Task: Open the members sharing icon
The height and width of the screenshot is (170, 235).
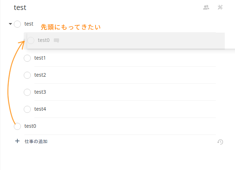Action: click(x=206, y=7)
